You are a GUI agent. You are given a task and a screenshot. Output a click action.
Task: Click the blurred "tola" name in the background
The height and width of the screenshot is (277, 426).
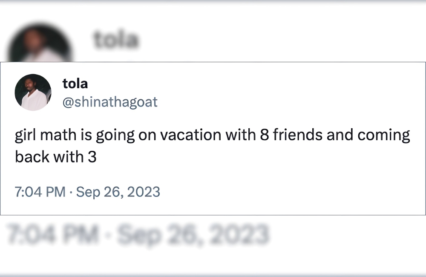pos(116,40)
